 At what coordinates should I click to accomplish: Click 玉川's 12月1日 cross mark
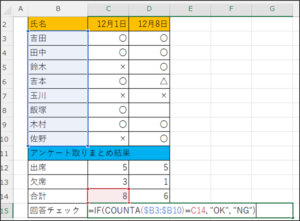[123, 95]
